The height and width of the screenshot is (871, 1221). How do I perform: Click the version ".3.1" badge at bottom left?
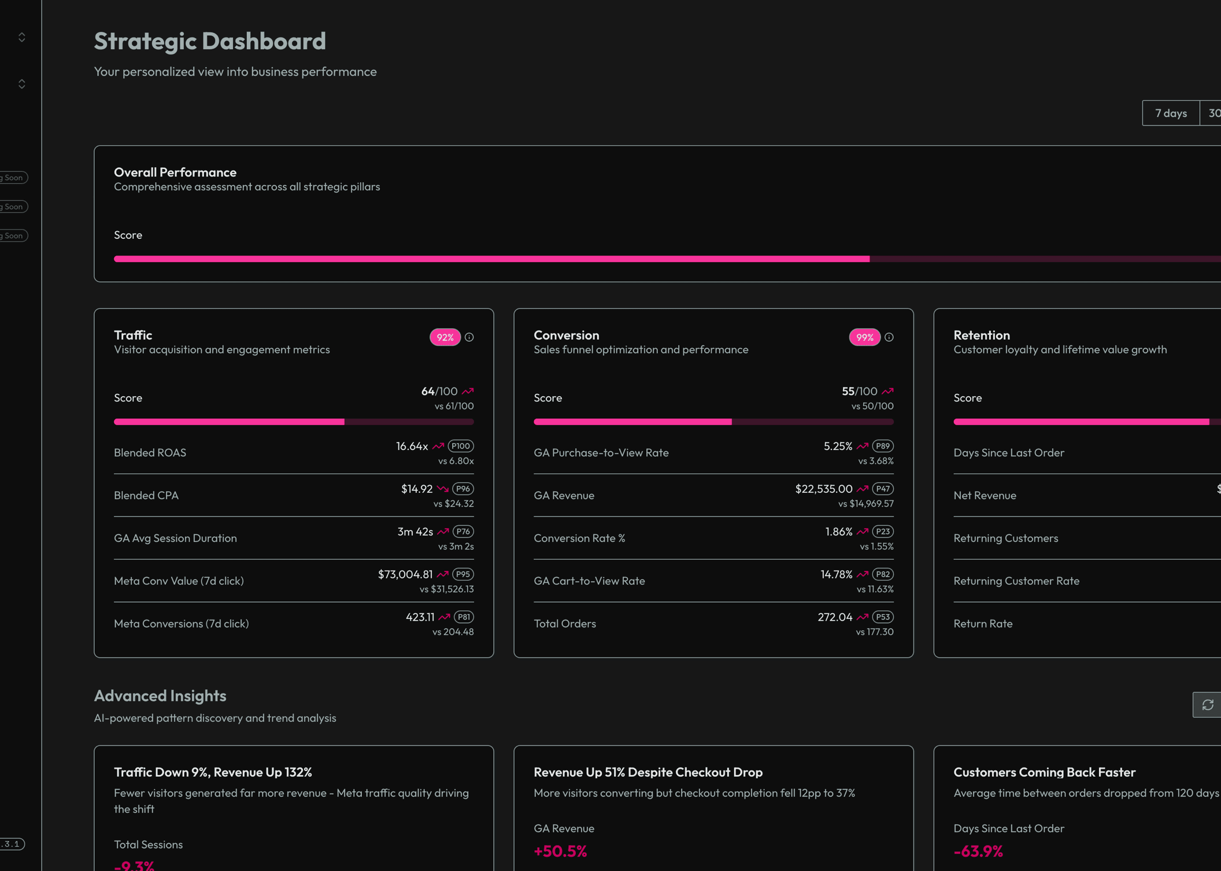coord(12,844)
